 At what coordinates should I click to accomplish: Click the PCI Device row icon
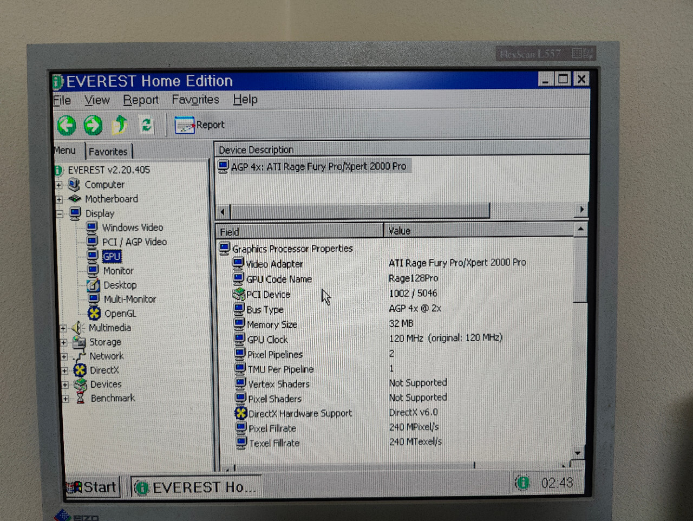(239, 294)
